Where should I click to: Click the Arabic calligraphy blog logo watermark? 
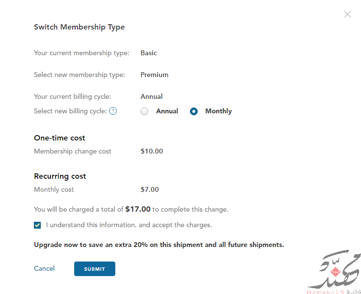click(334, 272)
